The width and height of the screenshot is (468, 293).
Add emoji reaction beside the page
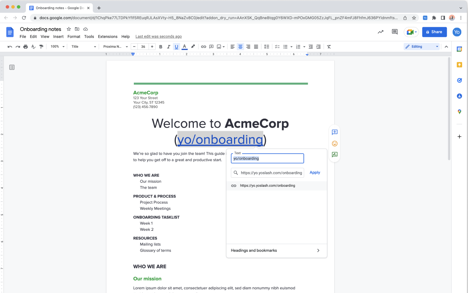(335, 144)
